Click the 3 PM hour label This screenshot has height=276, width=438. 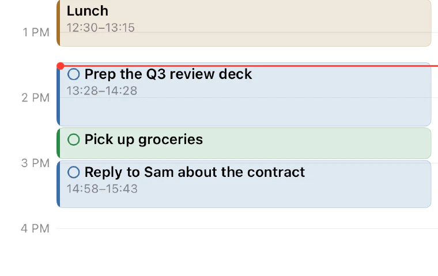36,163
